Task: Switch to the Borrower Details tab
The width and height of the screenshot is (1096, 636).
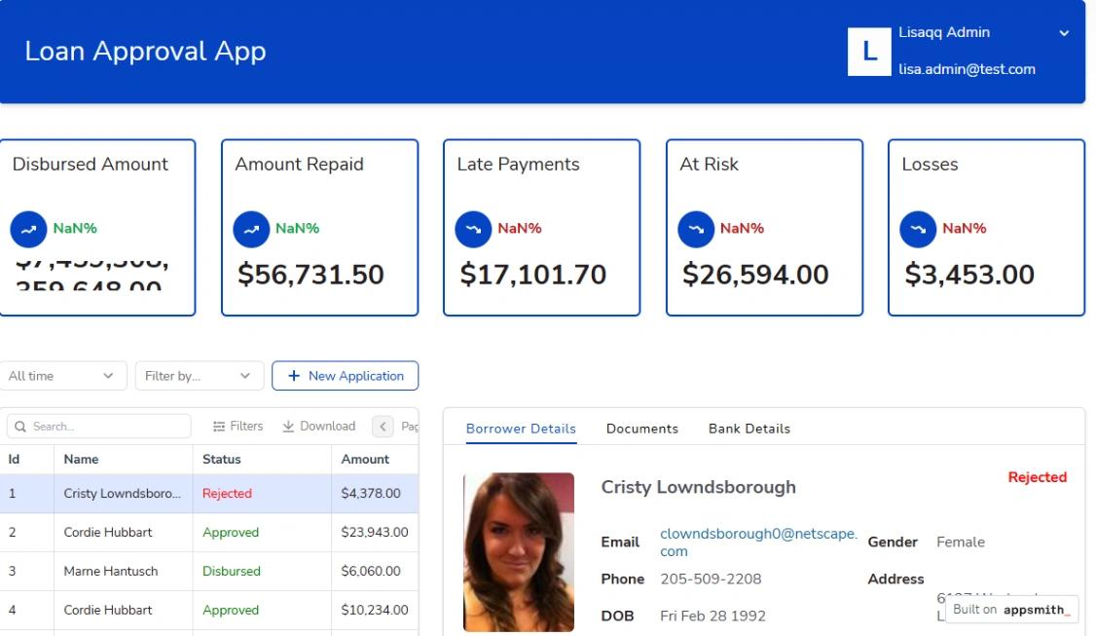Action: (x=521, y=429)
